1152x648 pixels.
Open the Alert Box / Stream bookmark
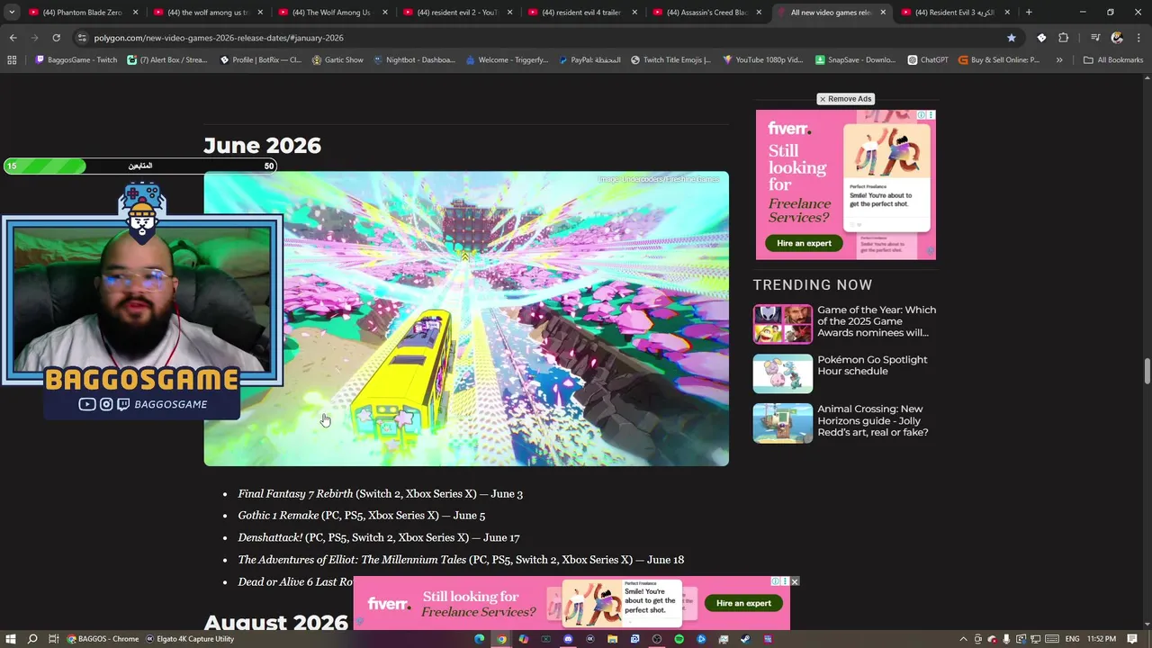(x=167, y=60)
